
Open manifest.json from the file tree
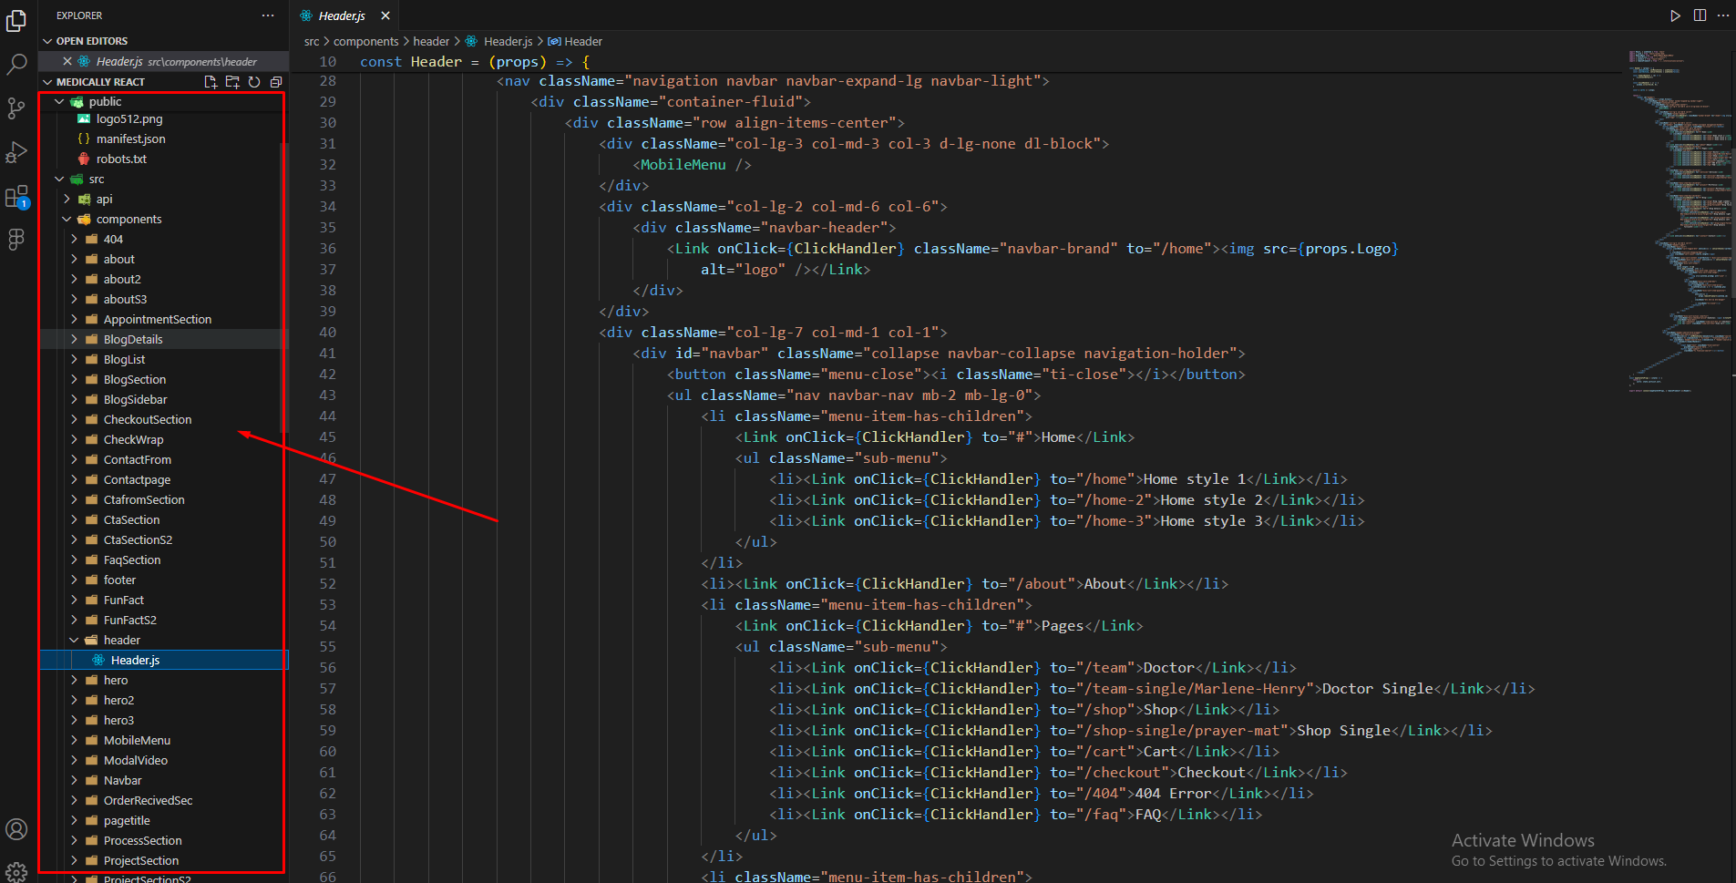[130, 139]
